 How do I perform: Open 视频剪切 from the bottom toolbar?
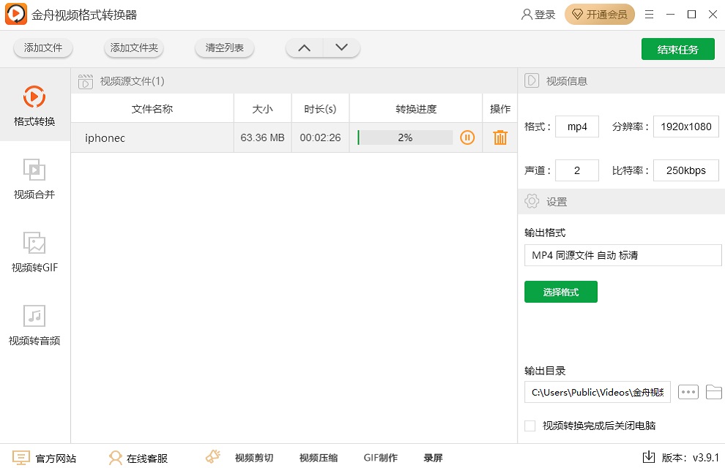(x=254, y=457)
